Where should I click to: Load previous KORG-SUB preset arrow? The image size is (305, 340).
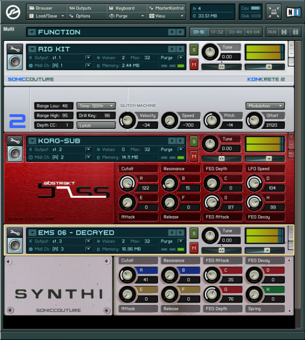(172, 141)
